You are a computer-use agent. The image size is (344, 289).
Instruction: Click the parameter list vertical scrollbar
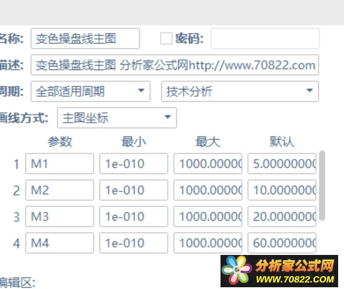pos(322,186)
